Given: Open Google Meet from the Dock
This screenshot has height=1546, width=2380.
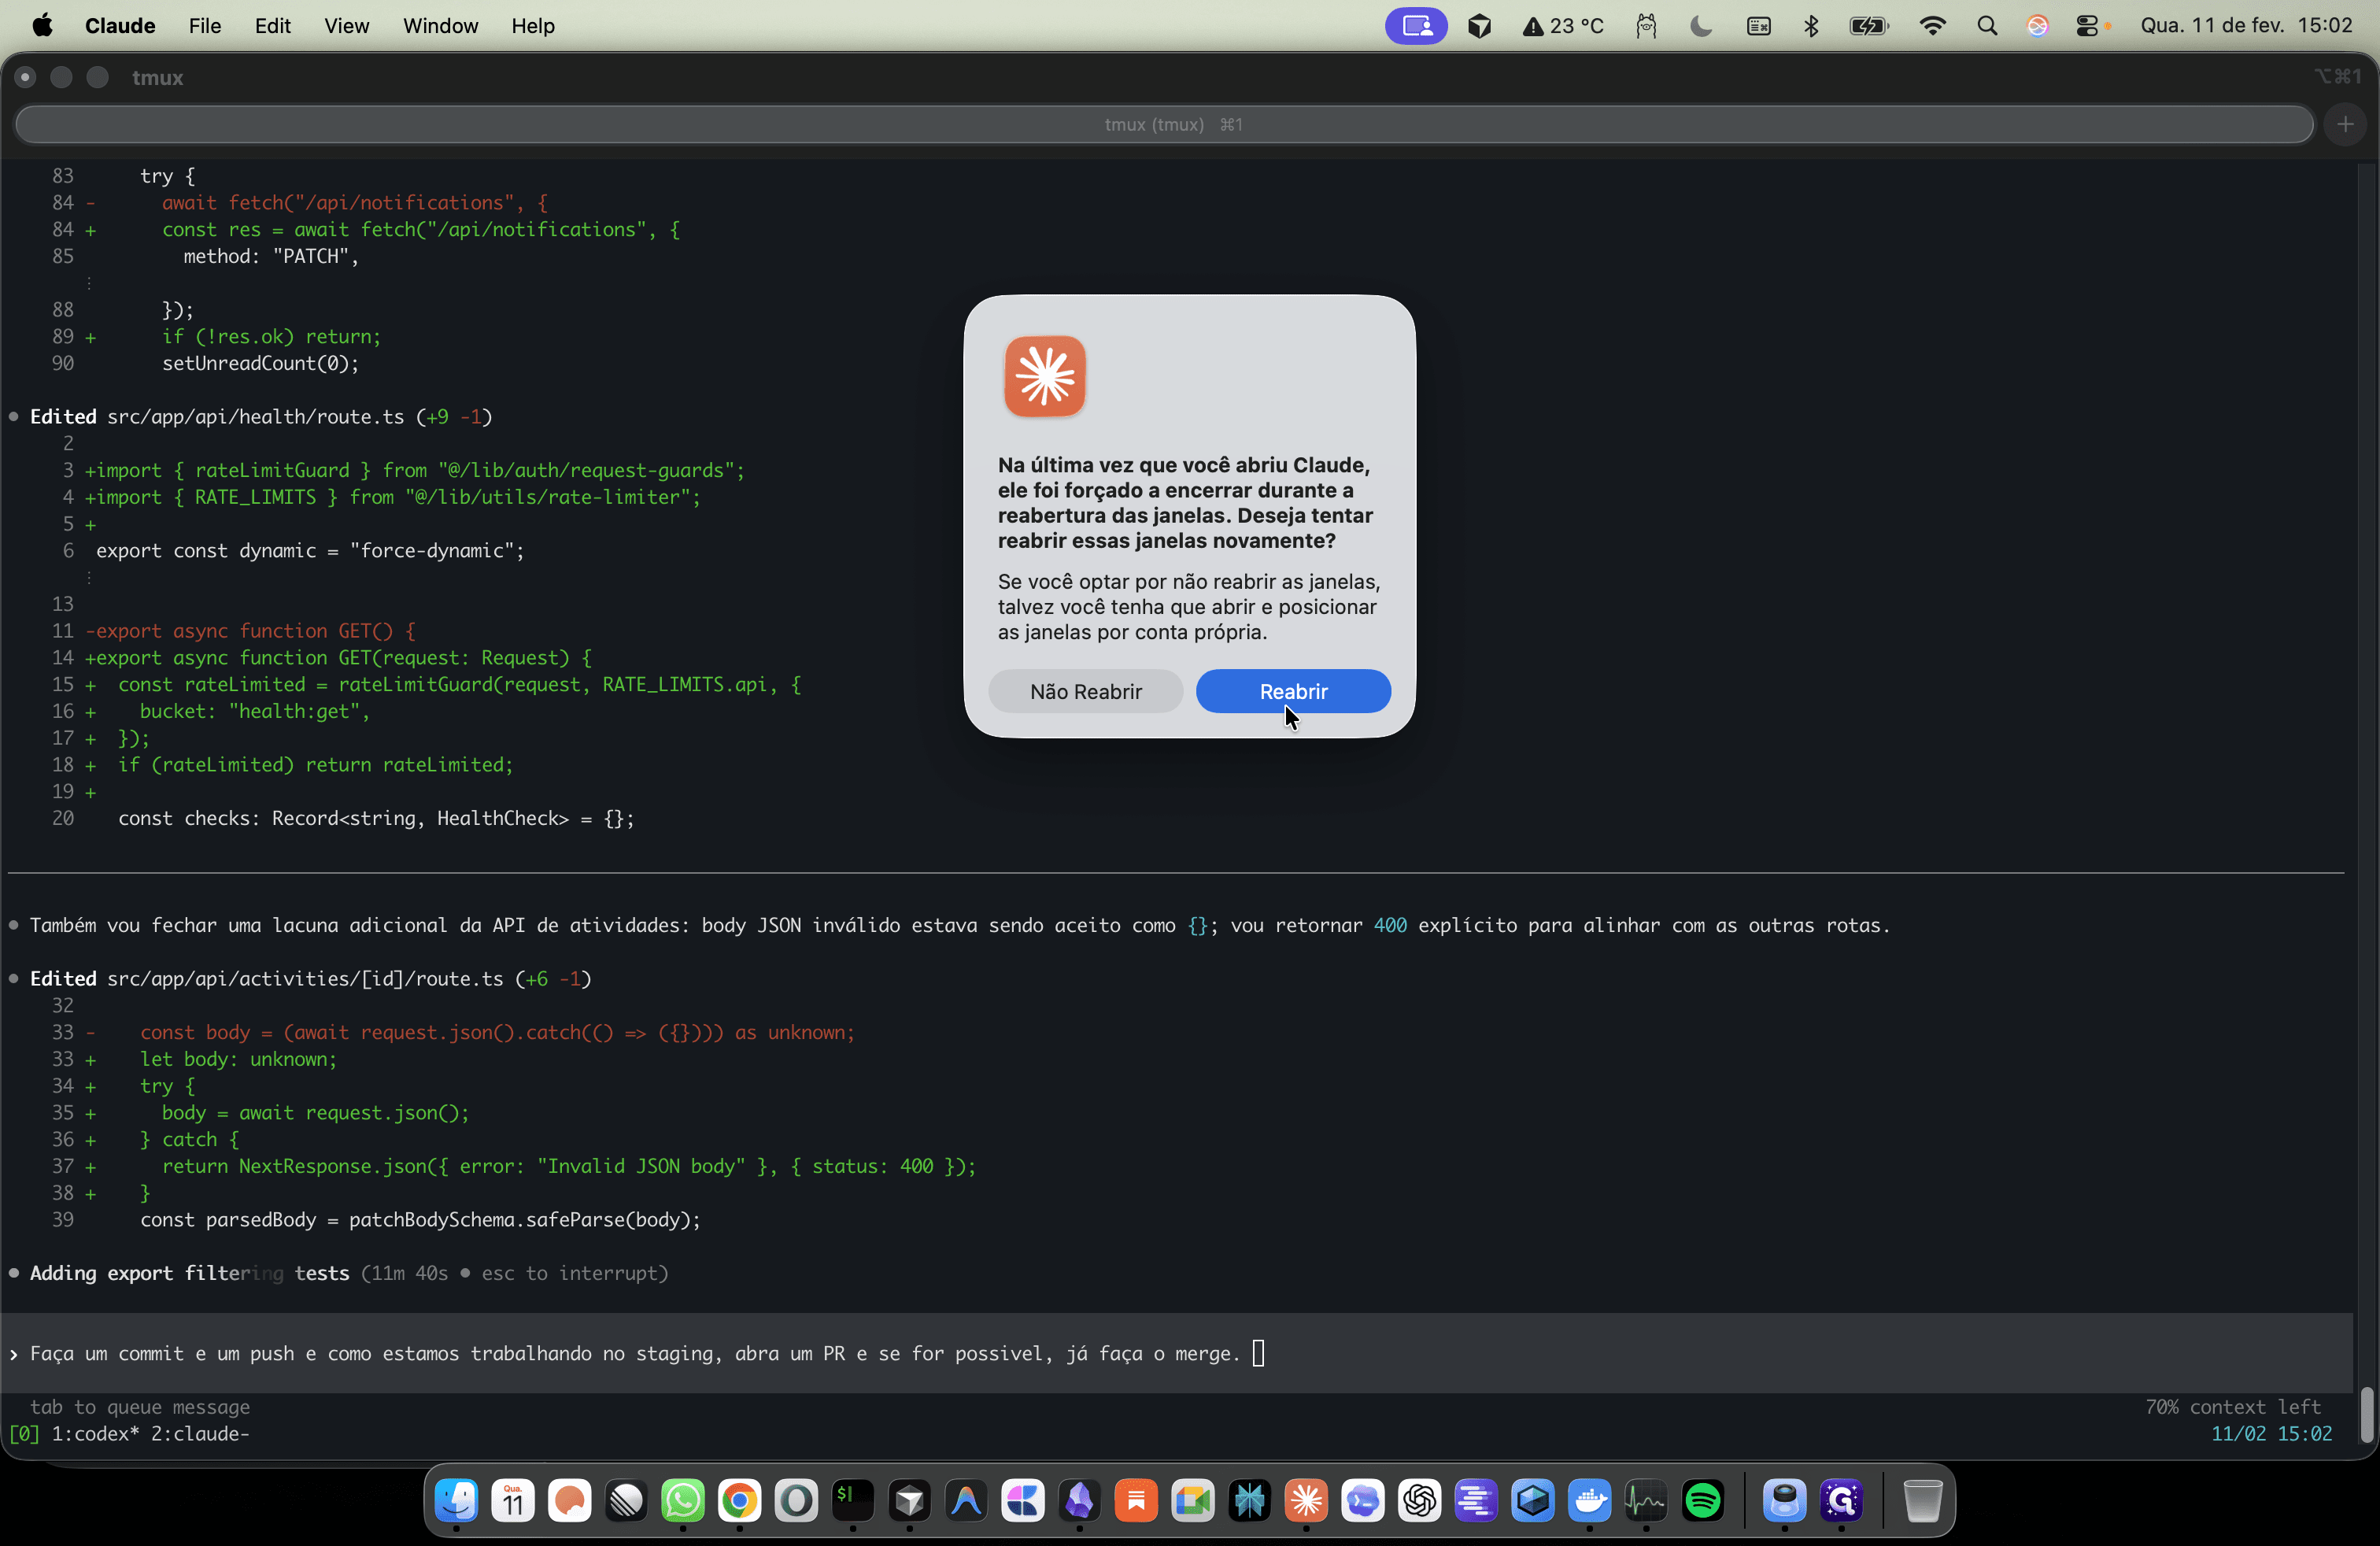Looking at the screenshot, I should click(x=1193, y=1500).
